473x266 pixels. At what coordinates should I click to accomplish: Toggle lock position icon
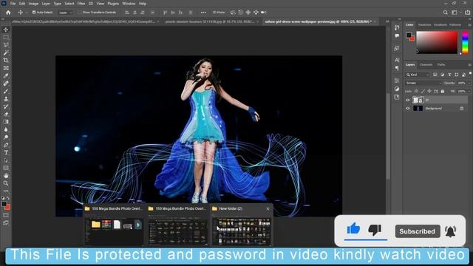coord(429,91)
